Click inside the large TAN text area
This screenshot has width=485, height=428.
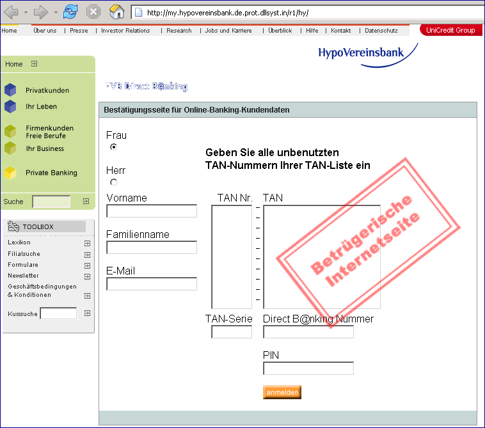[x=322, y=257]
